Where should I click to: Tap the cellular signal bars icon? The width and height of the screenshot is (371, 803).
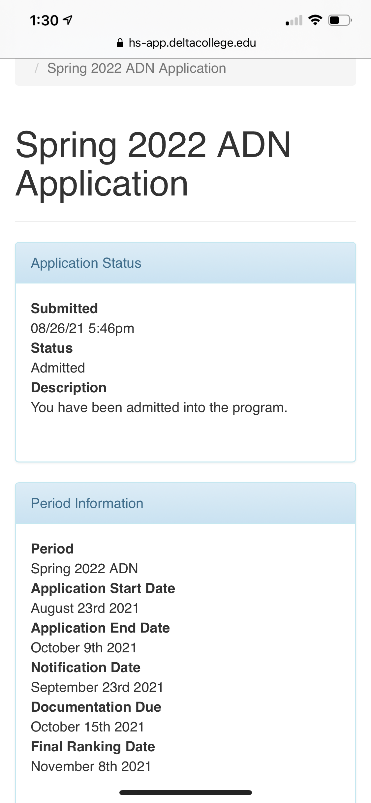294,20
